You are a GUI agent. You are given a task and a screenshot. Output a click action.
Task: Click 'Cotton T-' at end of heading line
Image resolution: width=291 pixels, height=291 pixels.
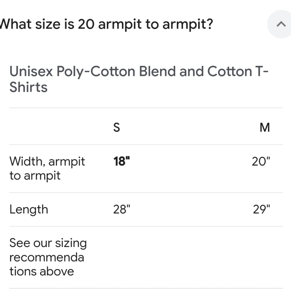coord(238,71)
